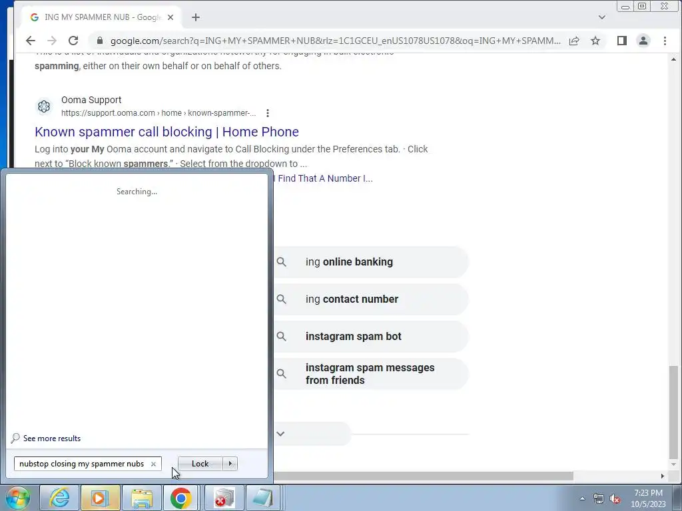Image resolution: width=682 pixels, height=511 pixels.
Task: Open a new Chrome tab
Action: [196, 17]
